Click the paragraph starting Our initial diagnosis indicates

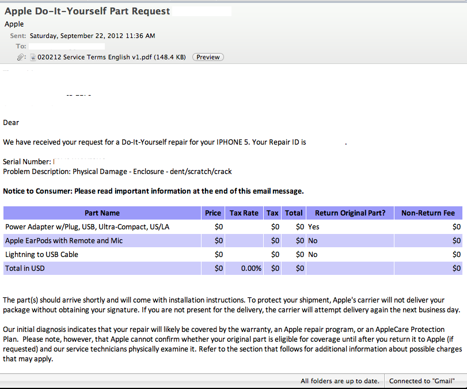pos(232,344)
